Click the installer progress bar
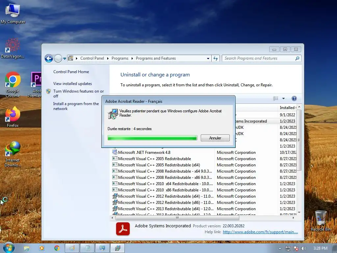The width and height of the screenshot is (337, 253). 152,138
